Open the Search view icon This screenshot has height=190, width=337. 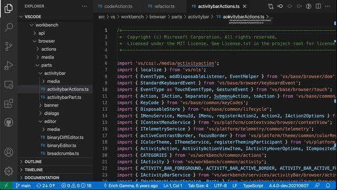click(x=8, y=27)
